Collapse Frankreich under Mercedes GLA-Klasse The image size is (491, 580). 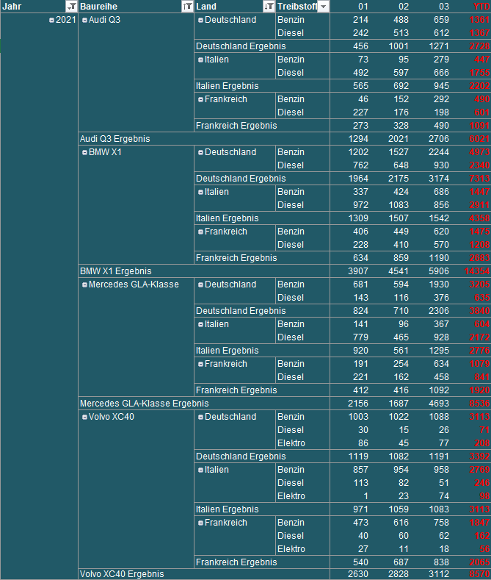pos(200,365)
